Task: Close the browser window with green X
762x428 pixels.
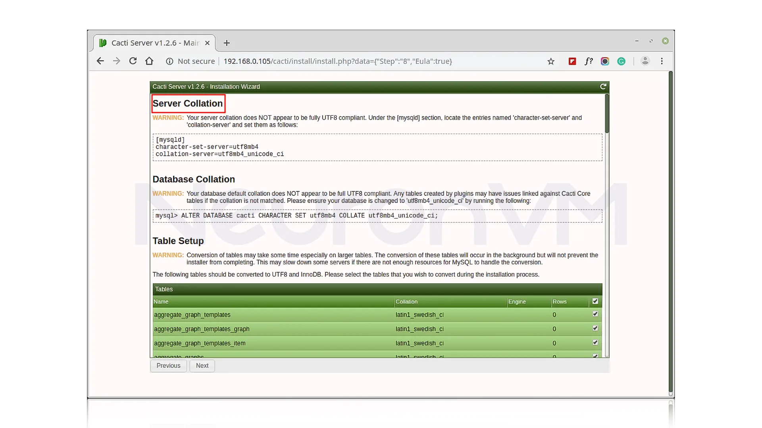Action: [x=665, y=41]
